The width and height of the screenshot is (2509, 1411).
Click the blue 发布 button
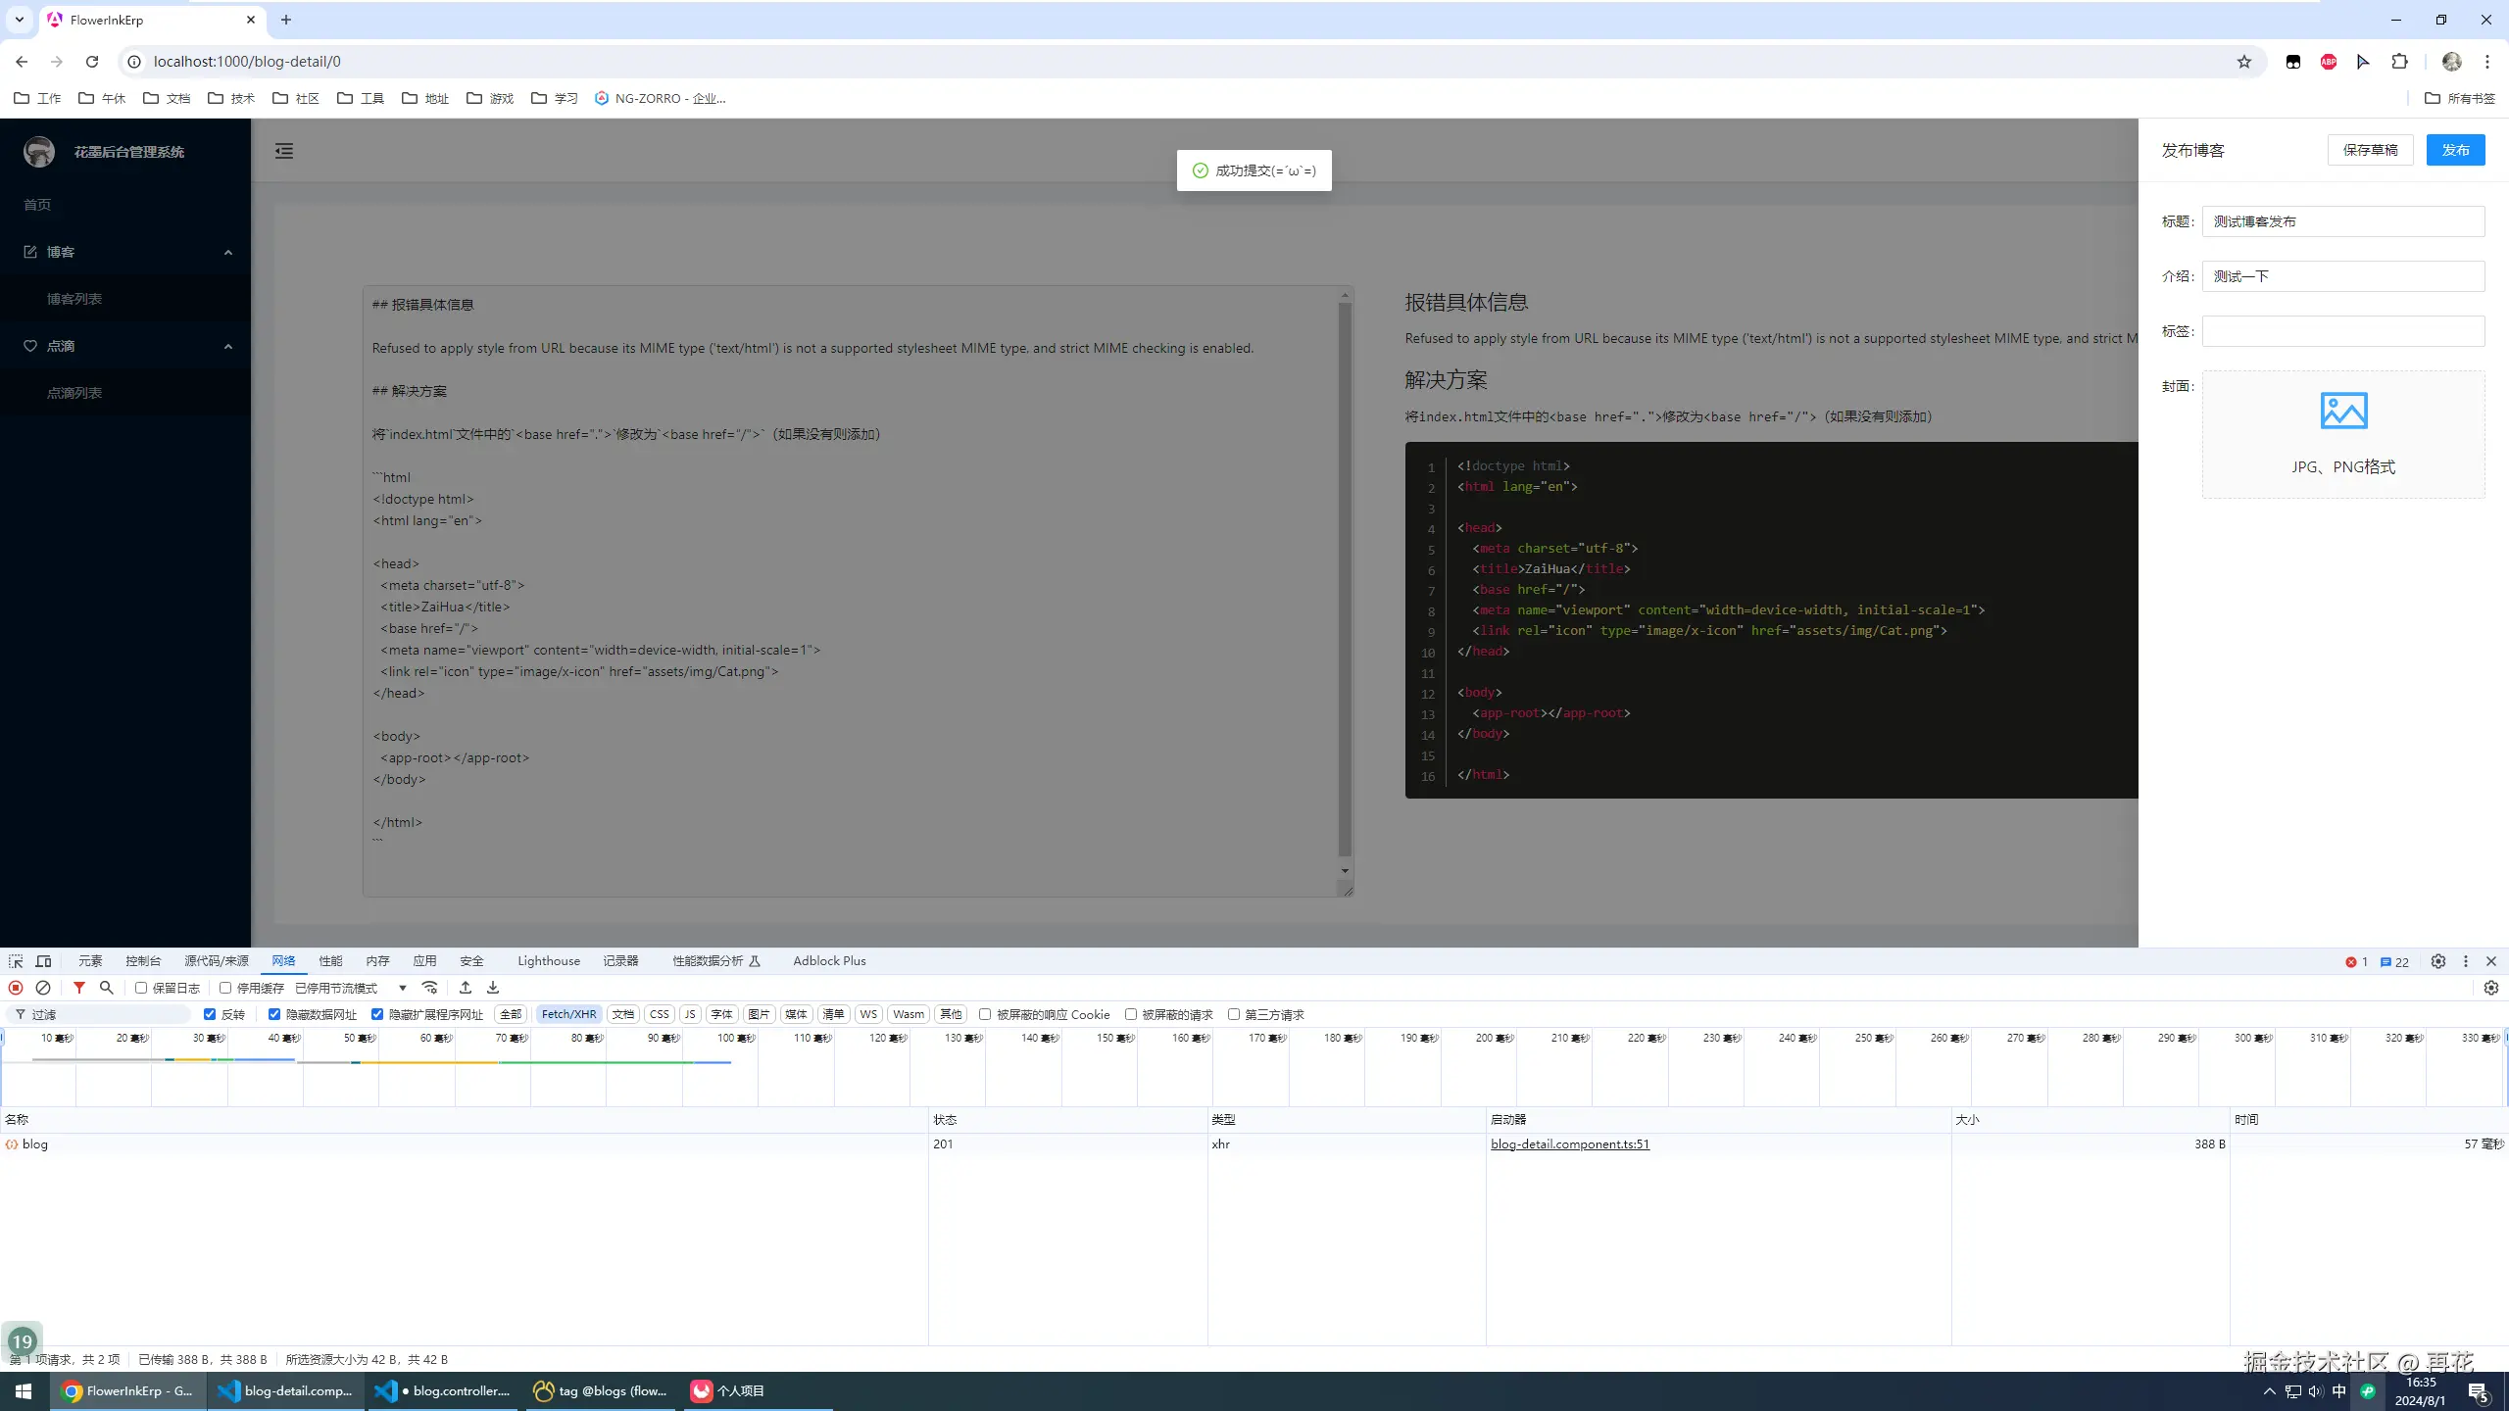(2455, 150)
